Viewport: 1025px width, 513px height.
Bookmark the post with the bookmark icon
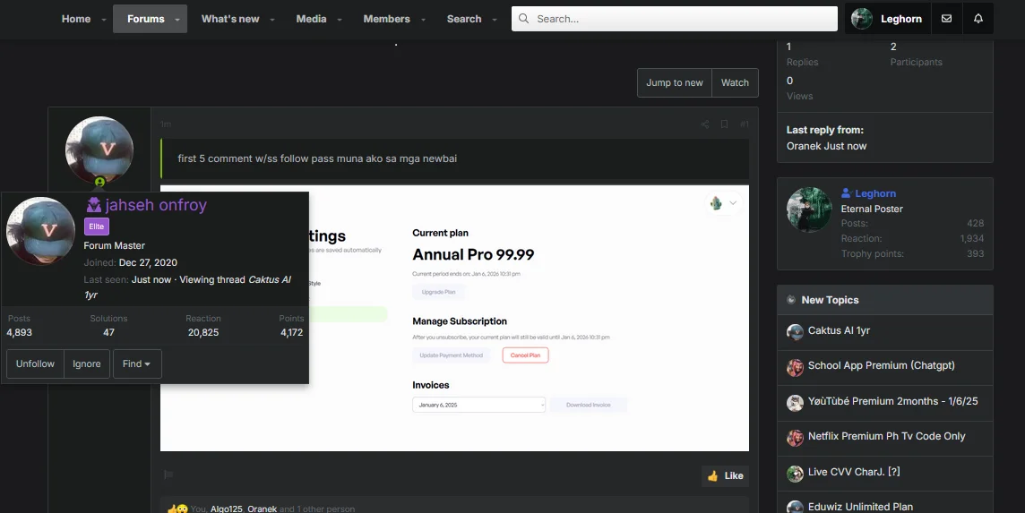tap(724, 124)
